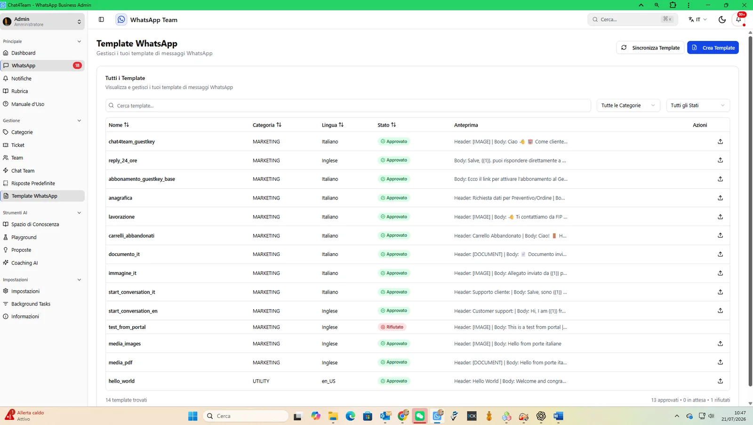The width and height of the screenshot is (753, 425).
Task: Sort table by Categoria column
Action: 267,125
